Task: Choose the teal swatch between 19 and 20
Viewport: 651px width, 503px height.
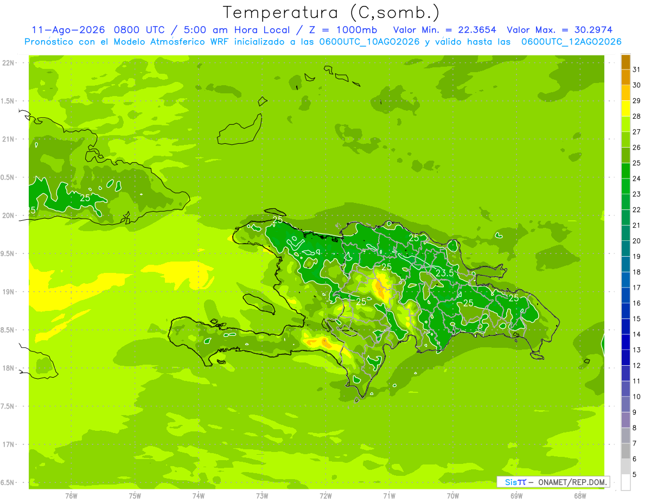Action: (626, 249)
